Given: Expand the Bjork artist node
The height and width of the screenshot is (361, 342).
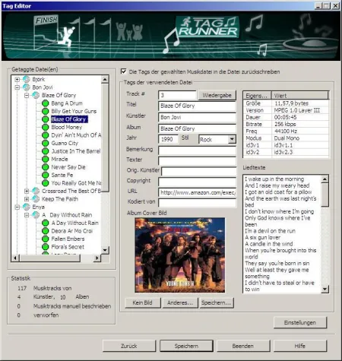Looking at the screenshot, I should pyautogui.click(x=17, y=79).
